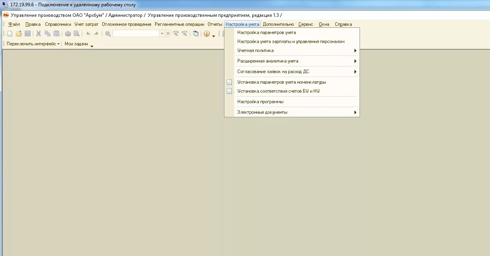Start search with the magnifier icon
The width and height of the screenshot is (490, 256).
click(x=108, y=34)
